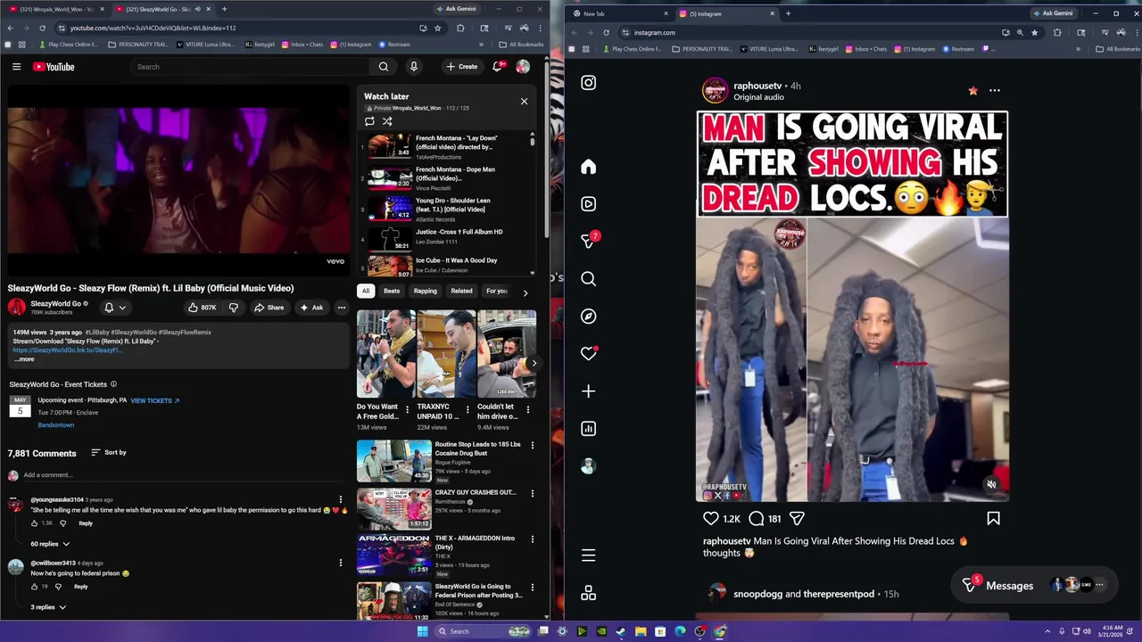The height and width of the screenshot is (642, 1142).
Task: Open Instagram search in sidebar
Action: 588,279
